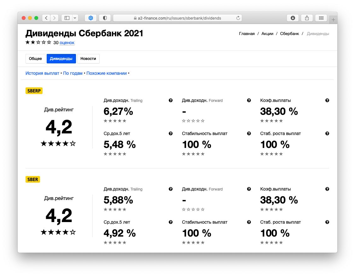Screen dimensions: 355x276
Task: Open the sidebar options dropdown chevron
Action: coord(75,18)
